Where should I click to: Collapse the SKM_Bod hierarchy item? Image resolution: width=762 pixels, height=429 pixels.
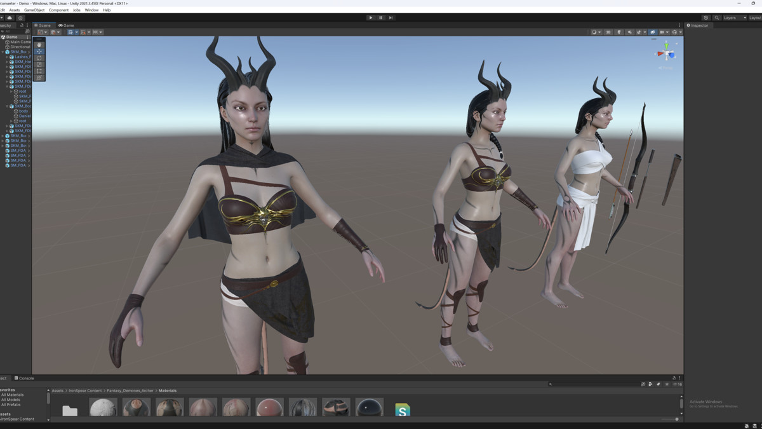pyautogui.click(x=7, y=106)
